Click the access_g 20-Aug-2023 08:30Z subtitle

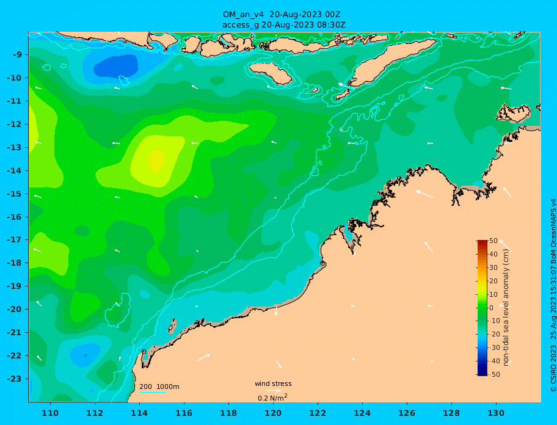(283, 25)
